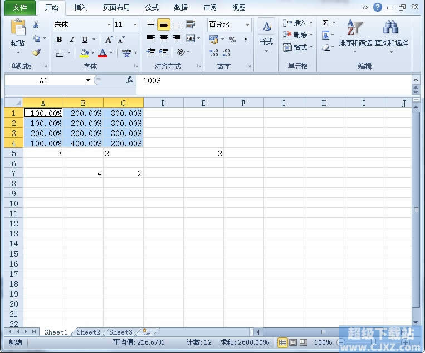Open the font name 宋体 dropdown
Image resolution: width=425 pixels, height=353 pixels.
[109, 25]
